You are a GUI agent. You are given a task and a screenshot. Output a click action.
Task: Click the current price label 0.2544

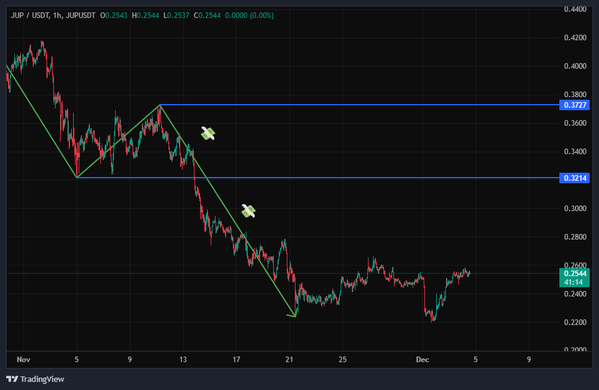point(575,273)
